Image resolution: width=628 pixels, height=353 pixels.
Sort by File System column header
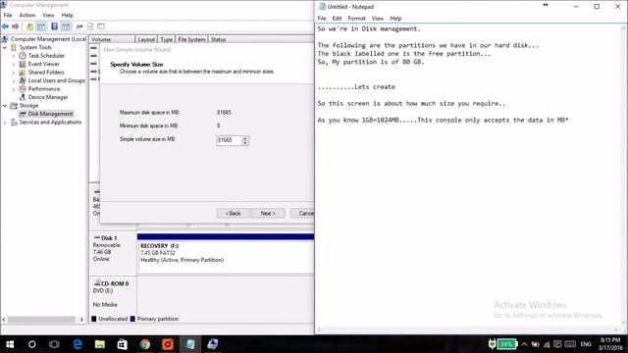[191, 39]
